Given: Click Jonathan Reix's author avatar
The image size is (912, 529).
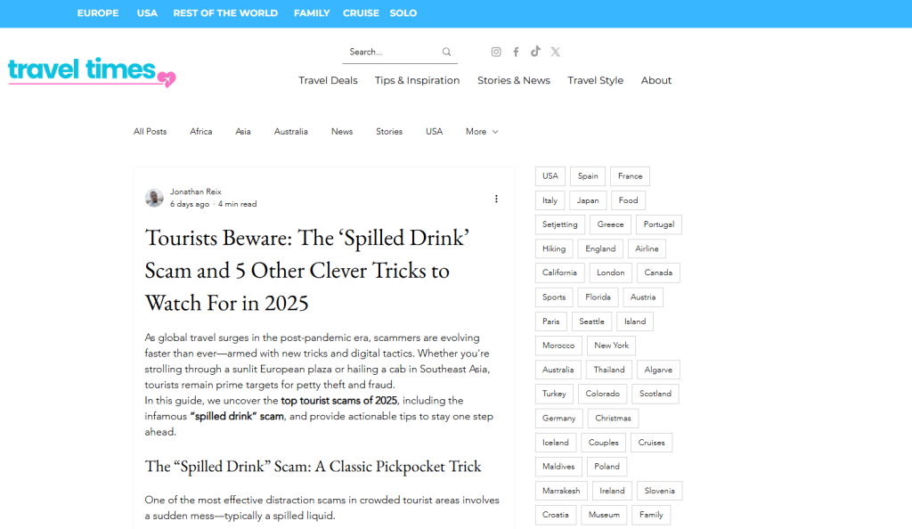Looking at the screenshot, I should [154, 198].
